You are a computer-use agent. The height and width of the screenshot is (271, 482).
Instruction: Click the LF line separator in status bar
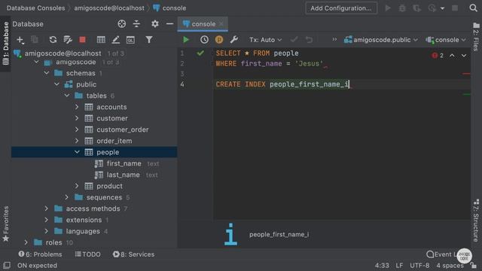tap(399, 266)
